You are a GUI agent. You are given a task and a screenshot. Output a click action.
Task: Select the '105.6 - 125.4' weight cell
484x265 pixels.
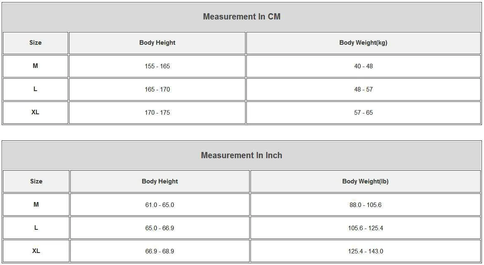(365, 228)
